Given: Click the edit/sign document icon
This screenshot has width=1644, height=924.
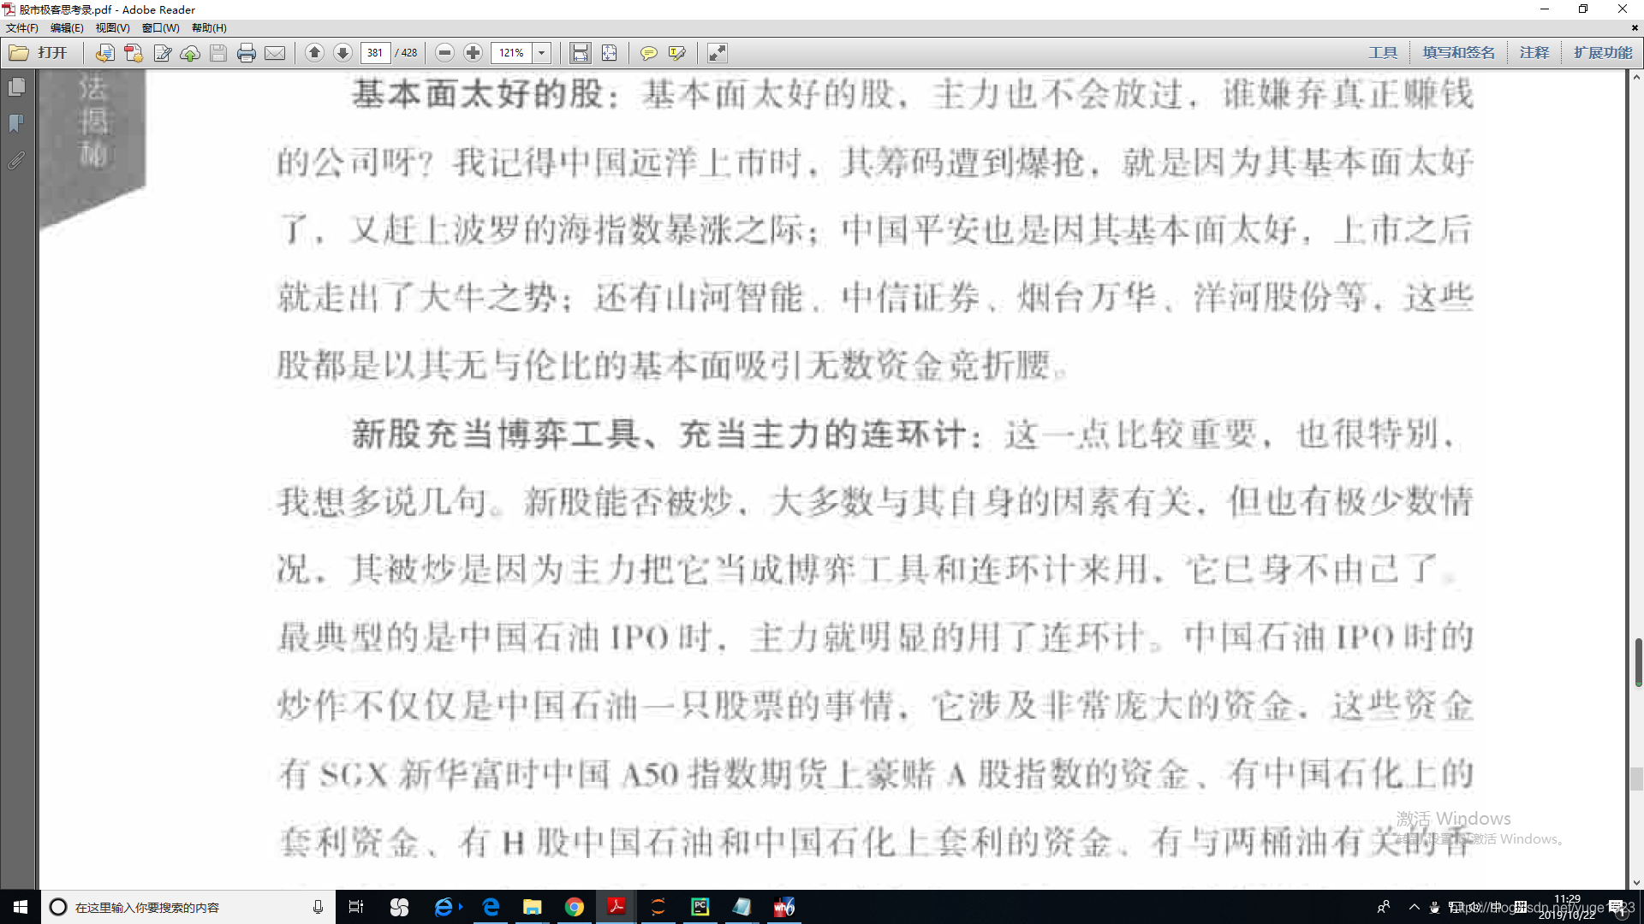Looking at the screenshot, I should [162, 53].
